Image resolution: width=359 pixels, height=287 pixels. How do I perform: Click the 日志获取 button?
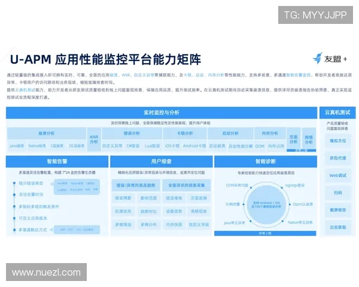[x=338, y=227]
